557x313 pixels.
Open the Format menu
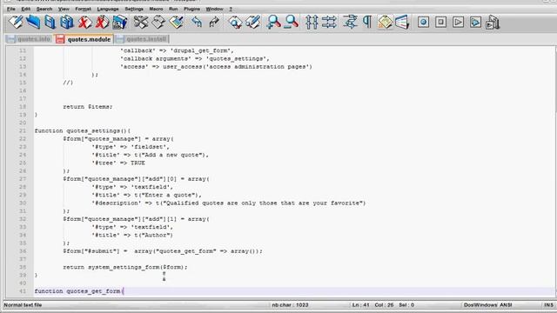(84, 9)
